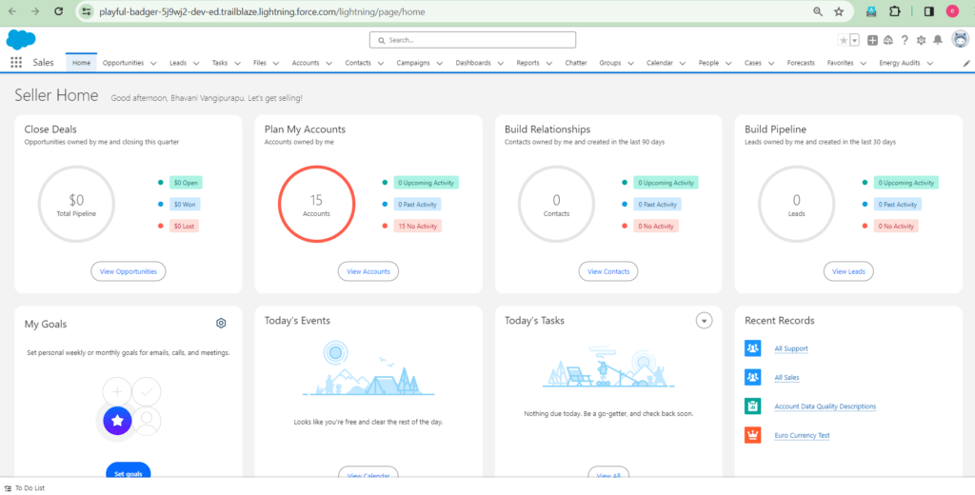The height and width of the screenshot is (495, 975).
Task: Click the To Do List utility icon
Action: point(8,488)
